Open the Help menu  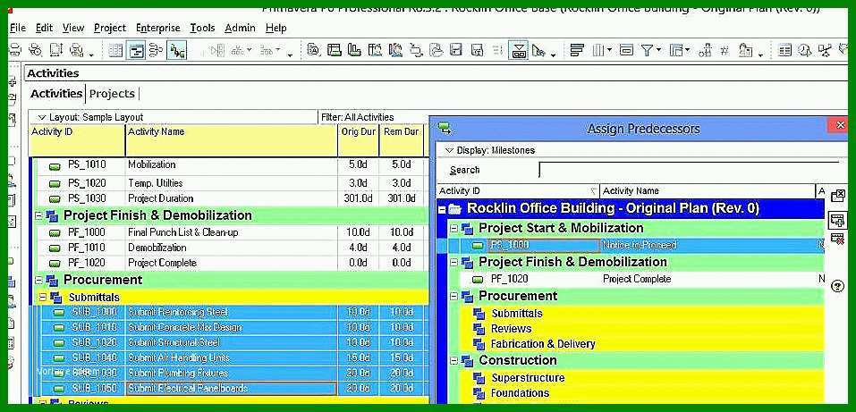pyautogui.click(x=276, y=28)
